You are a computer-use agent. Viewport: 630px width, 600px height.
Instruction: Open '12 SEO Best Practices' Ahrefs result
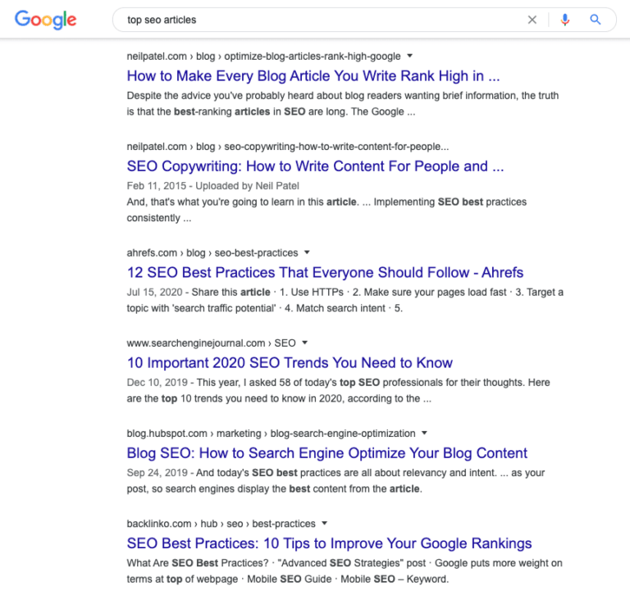pyautogui.click(x=325, y=272)
